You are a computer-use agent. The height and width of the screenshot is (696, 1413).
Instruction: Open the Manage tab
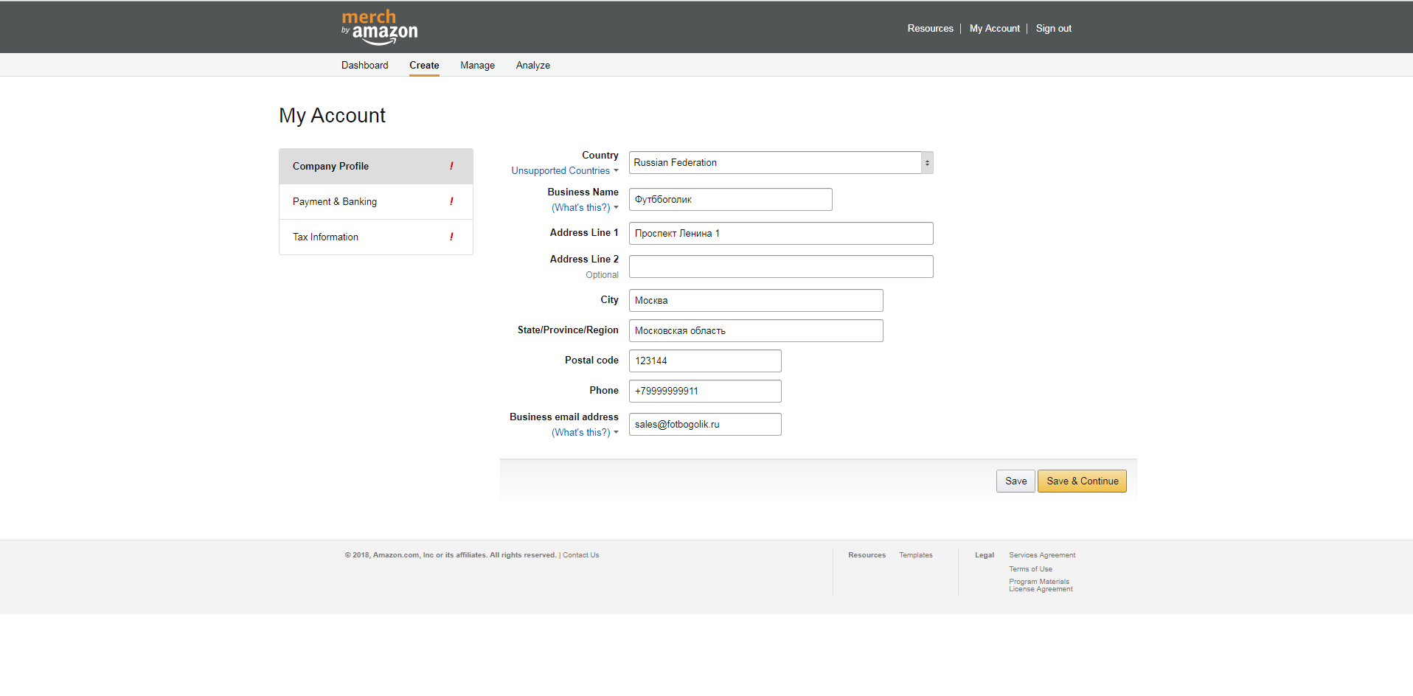[x=477, y=65]
